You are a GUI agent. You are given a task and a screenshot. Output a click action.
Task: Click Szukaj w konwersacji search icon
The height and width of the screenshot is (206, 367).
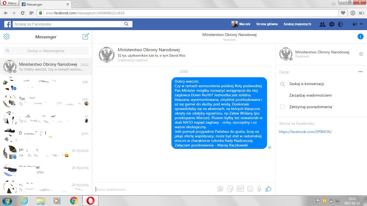(282, 84)
